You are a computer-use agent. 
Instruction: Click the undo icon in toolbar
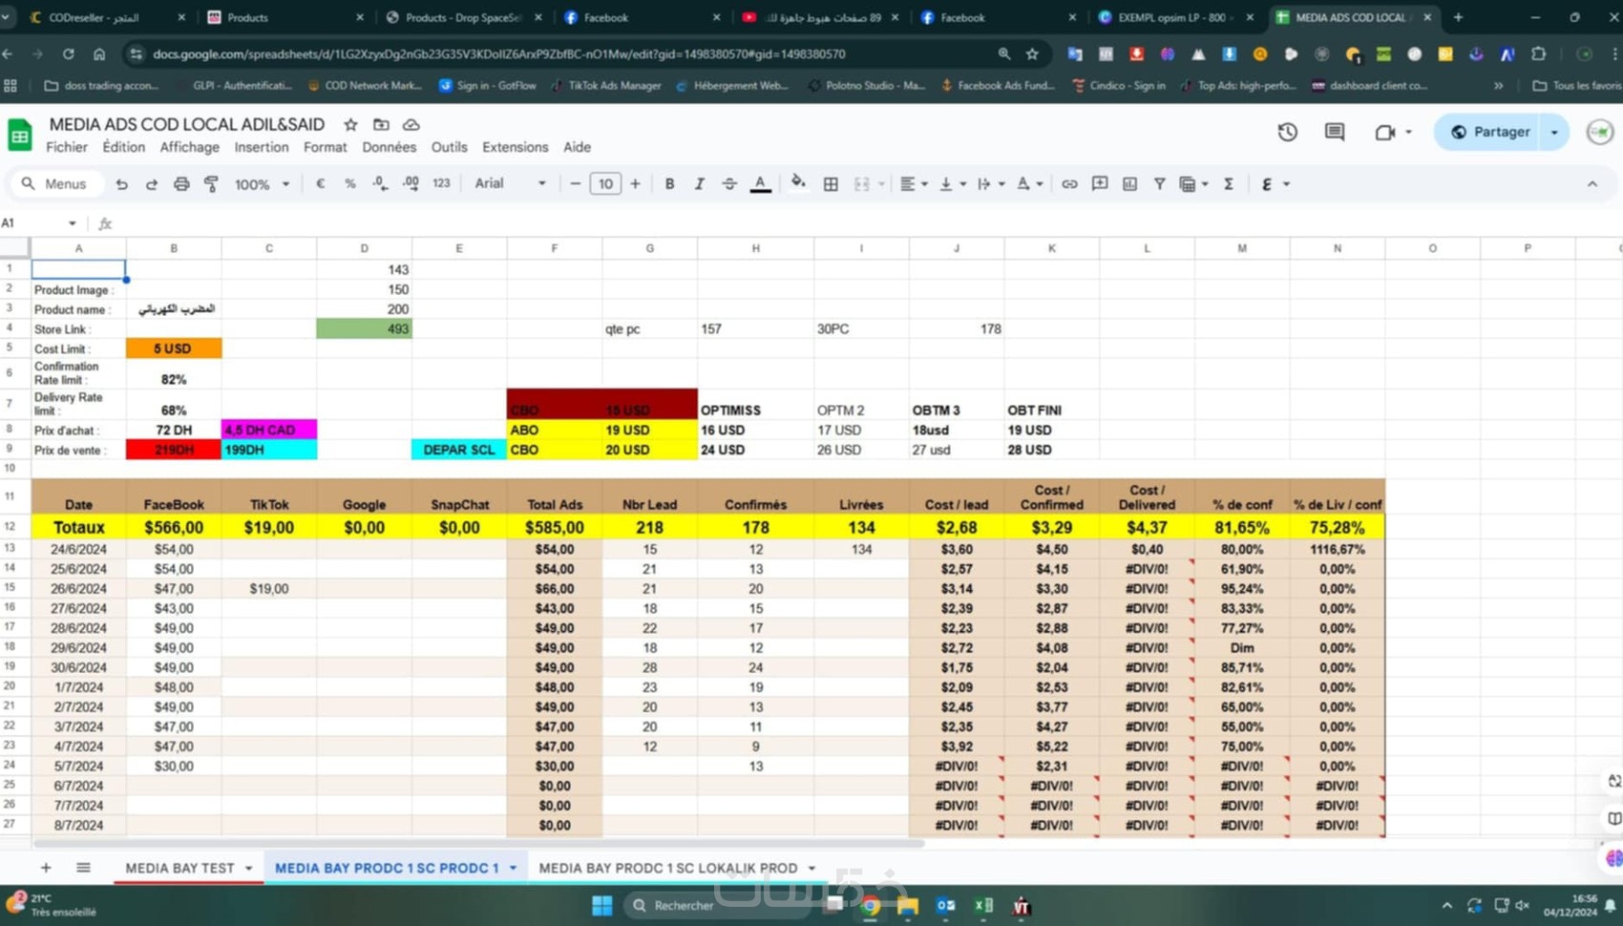pos(121,184)
